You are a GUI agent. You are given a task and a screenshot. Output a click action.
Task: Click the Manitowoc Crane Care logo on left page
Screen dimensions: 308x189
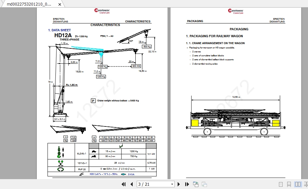tap(102, 11)
